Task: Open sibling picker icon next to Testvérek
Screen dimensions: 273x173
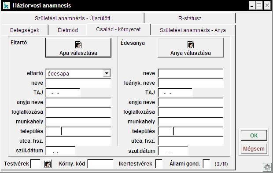Action: click(48, 164)
